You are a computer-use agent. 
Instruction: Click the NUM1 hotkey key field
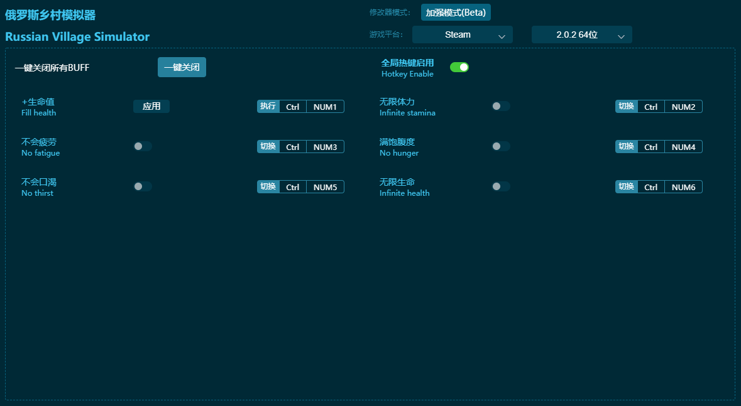click(325, 107)
